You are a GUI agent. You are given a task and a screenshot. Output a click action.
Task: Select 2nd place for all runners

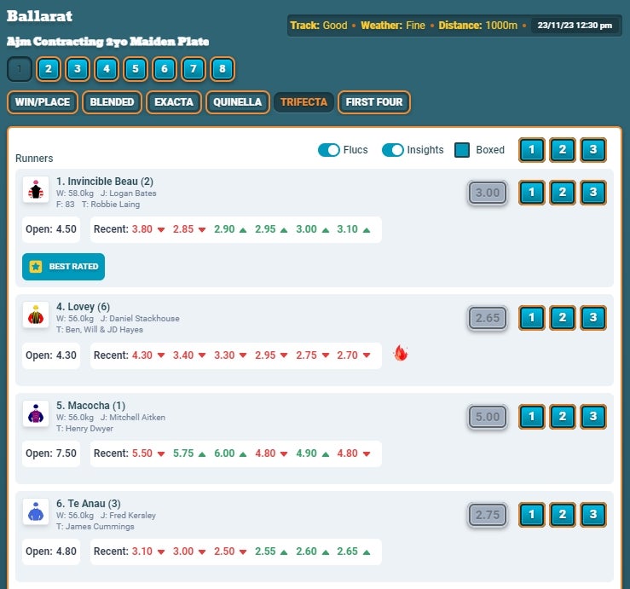pos(562,150)
